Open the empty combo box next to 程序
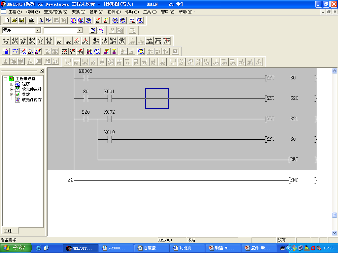Image resolution: width=338 pixels, height=253 pixels. coord(79,30)
